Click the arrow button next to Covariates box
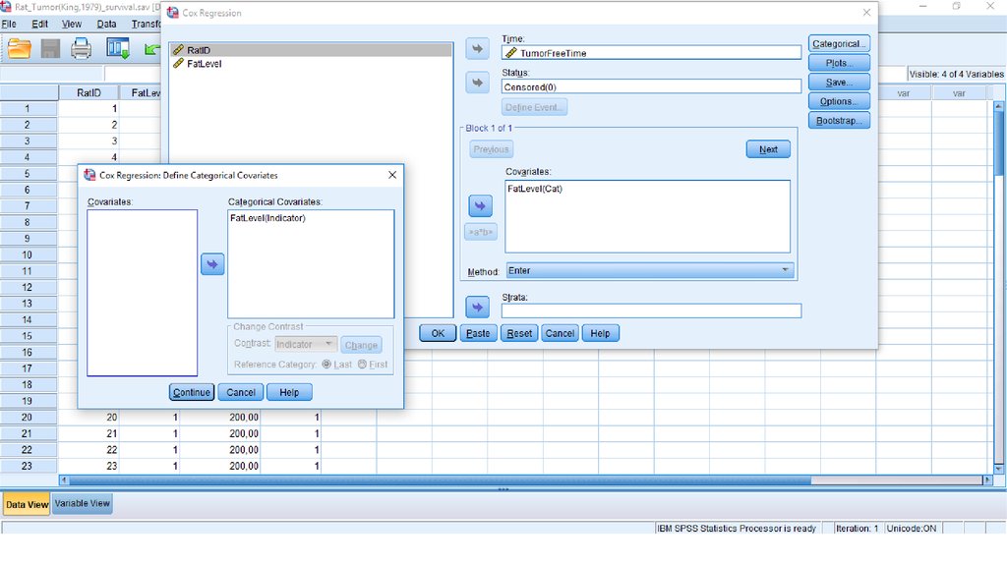The width and height of the screenshot is (1007, 564). click(x=480, y=205)
